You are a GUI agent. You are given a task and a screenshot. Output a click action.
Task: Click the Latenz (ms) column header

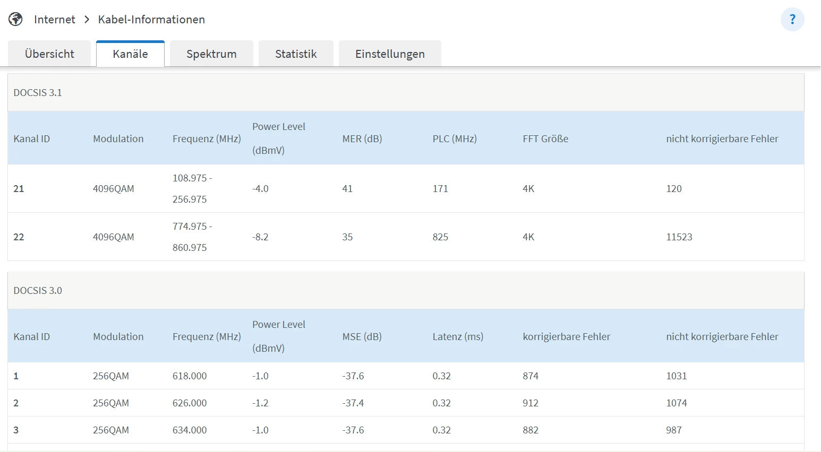pos(458,337)
